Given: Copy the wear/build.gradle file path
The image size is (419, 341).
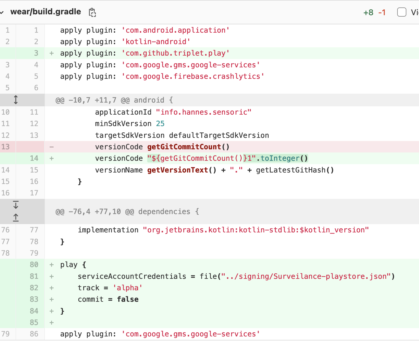Looking at the screenshot, I should [x=92, y=12].
